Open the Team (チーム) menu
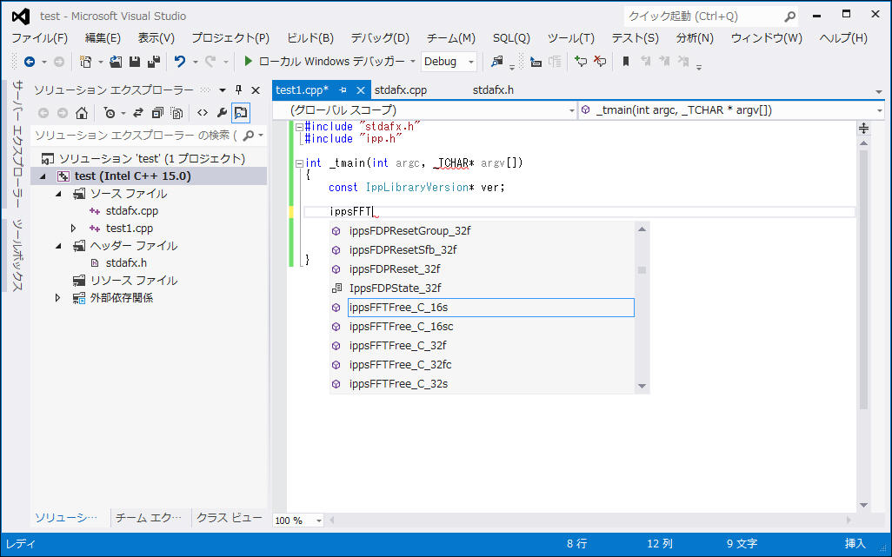This screenshot has width=892, height=557. click(x=451, y=38)
